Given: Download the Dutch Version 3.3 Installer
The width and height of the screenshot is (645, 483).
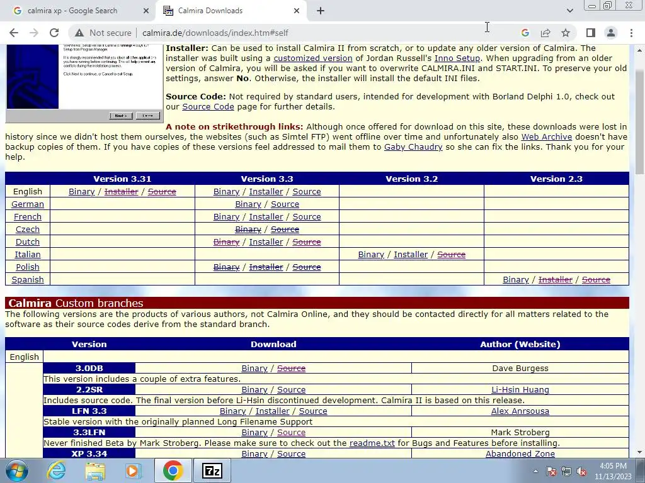Looking at the screenshot, I should click(266, 242).
